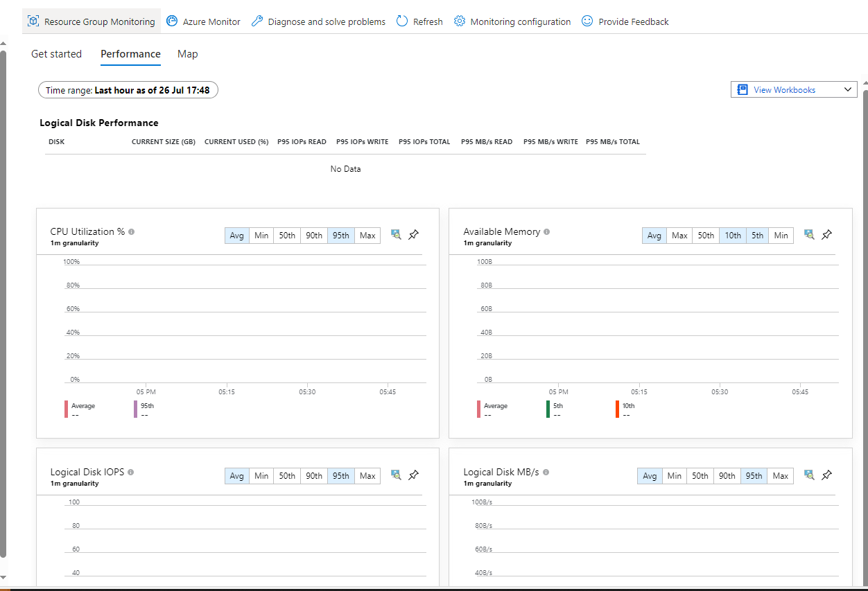
Task: Open logs query for CPU Utilization chart
Action: (x=396, y=235)
